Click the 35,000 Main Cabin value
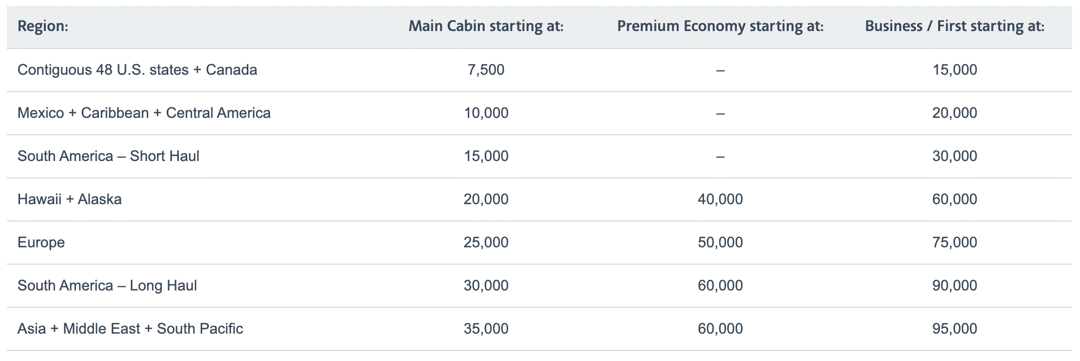 486,329
